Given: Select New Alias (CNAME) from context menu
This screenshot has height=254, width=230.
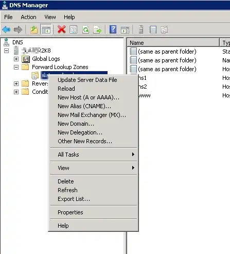Looking at the screenshot, I should click(x=84, y=106).
